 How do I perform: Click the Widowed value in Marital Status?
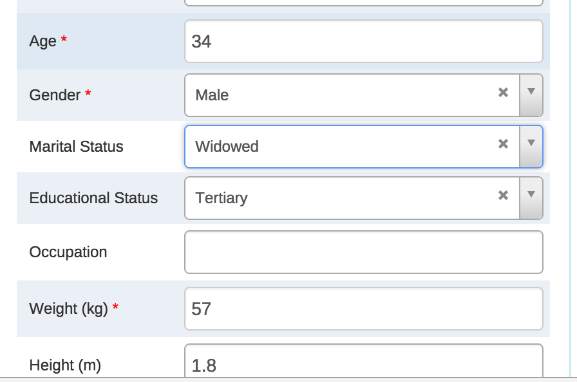[227, 147]
